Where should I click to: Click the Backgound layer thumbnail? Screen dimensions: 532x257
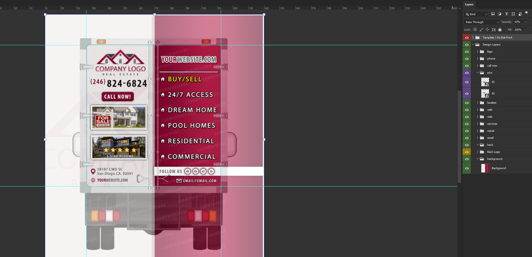(x=485, y=168)
